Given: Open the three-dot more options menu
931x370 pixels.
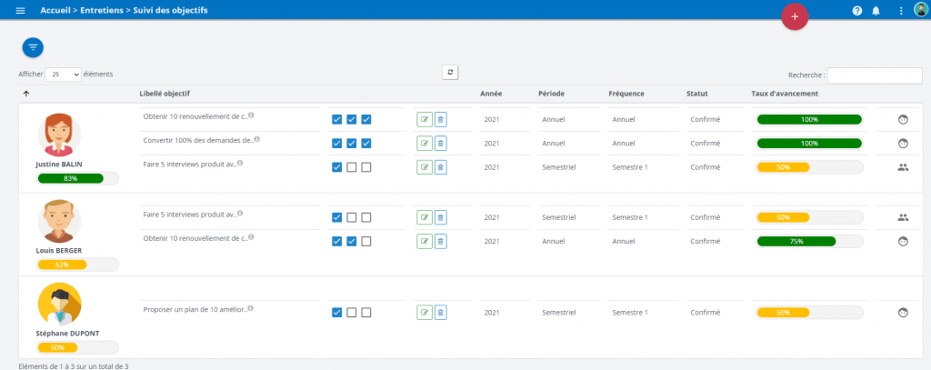Looking at the screenshot, I should 901,10.
